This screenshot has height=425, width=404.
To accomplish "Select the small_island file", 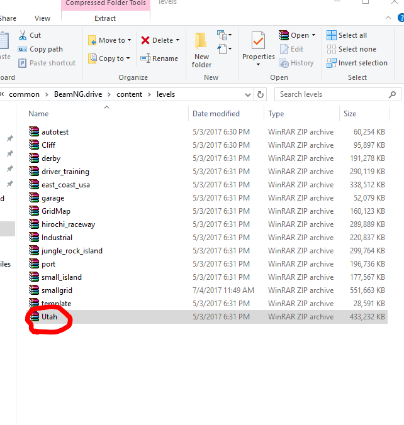I will pos(62,277).
